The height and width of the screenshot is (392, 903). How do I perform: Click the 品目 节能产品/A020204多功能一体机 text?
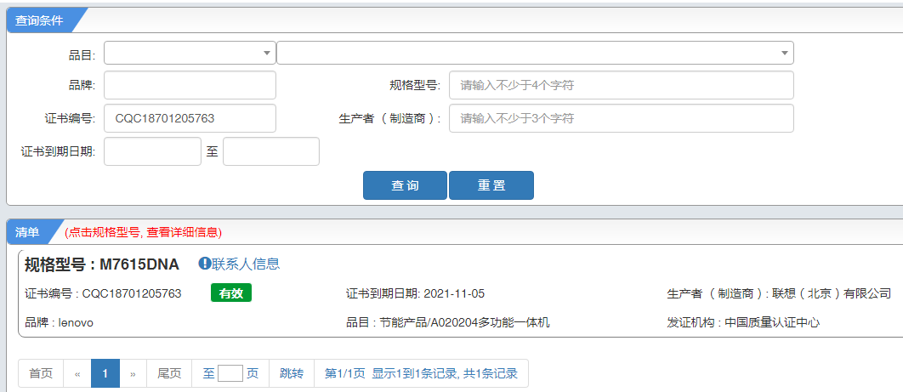coord(448,322)
